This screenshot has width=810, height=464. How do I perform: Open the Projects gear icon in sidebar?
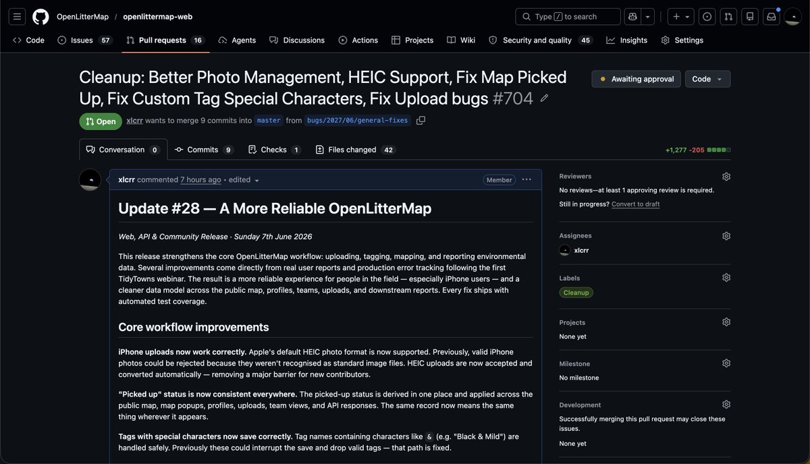tap(726, 322)
